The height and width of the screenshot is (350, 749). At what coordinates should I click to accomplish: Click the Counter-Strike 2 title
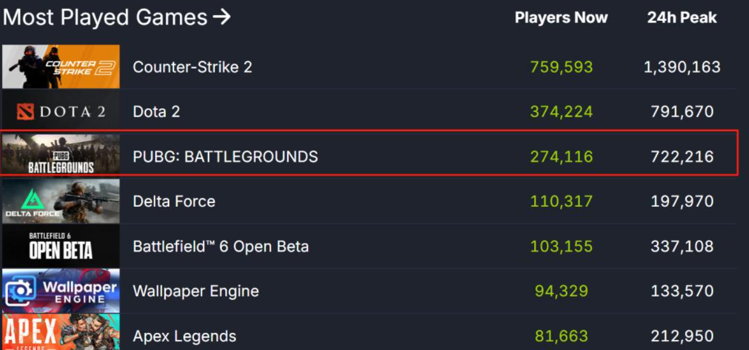192,67
